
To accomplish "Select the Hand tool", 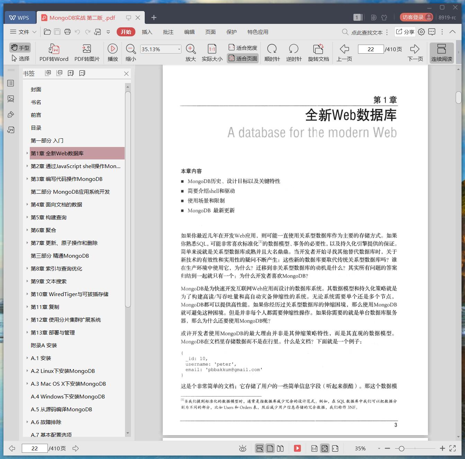I will [20, 47].
